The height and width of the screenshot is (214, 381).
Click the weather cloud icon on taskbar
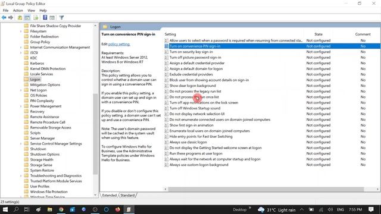tap(261, 210)
